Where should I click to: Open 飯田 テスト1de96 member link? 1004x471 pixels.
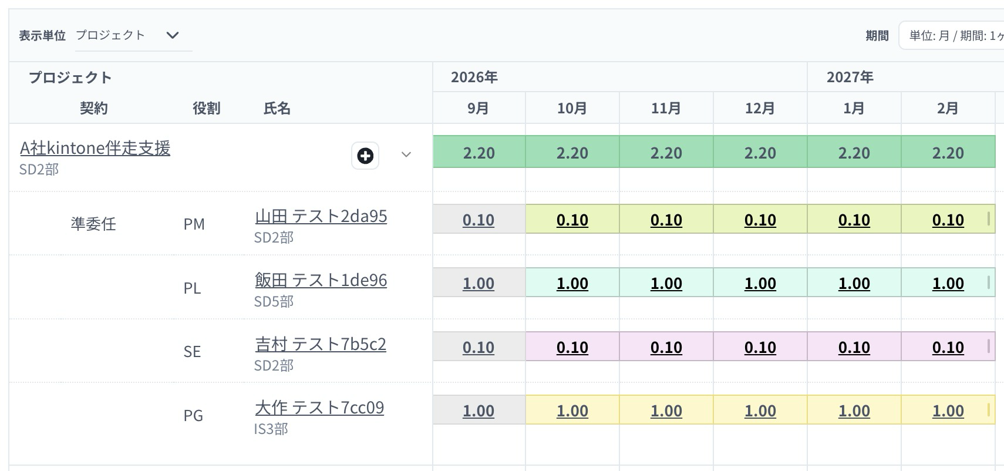321,280
